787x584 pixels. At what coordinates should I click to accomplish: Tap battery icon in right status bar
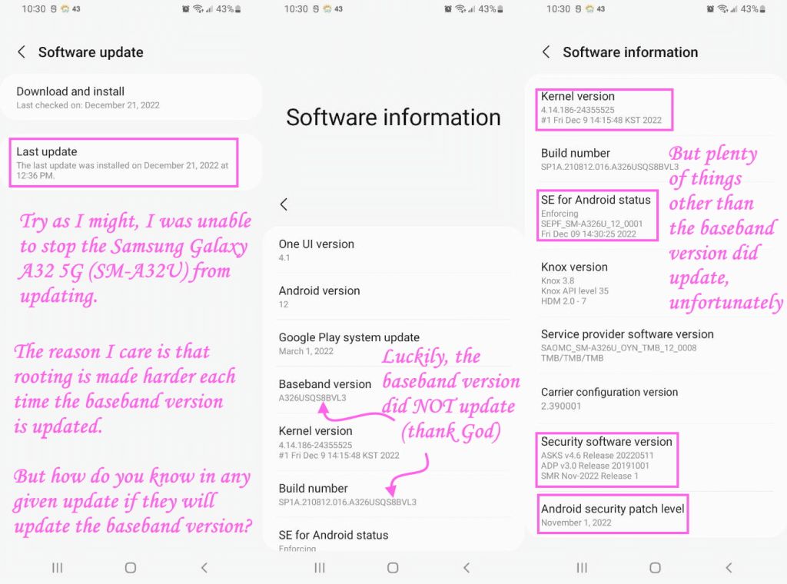point(763,9)
